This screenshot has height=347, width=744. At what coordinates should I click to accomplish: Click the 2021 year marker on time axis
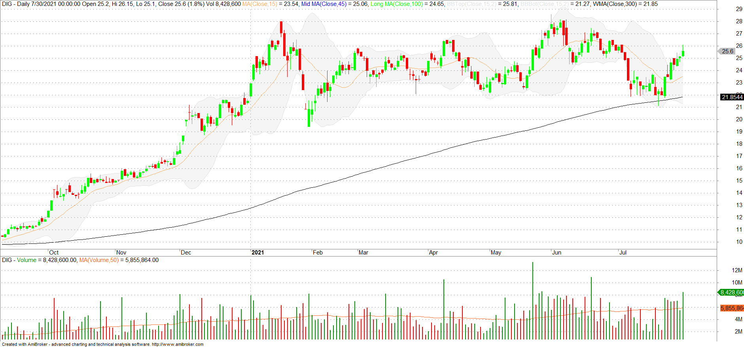point(257,253)
